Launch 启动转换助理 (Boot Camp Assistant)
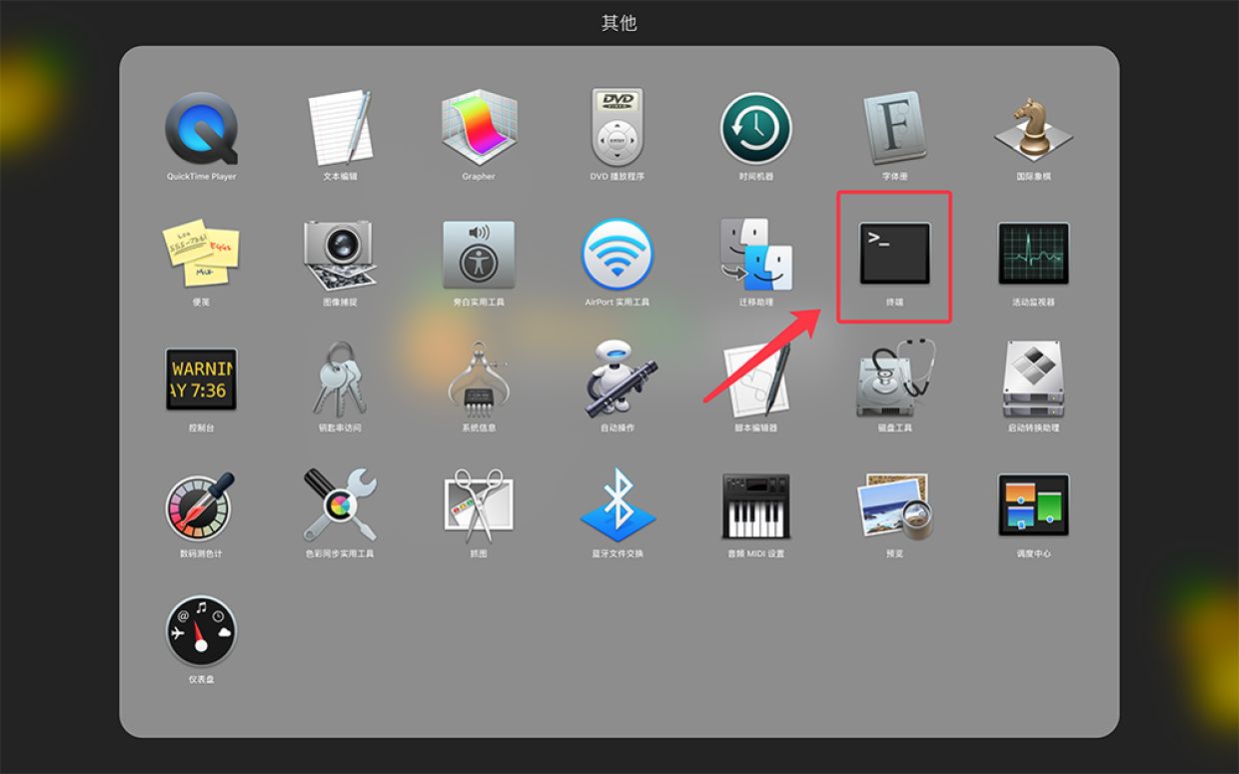Viewport: 1239px width, 774px height. click(x=1033, y=380)
